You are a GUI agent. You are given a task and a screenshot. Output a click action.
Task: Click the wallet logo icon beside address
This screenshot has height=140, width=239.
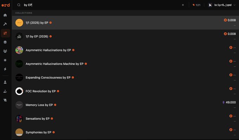click(210, 5)
